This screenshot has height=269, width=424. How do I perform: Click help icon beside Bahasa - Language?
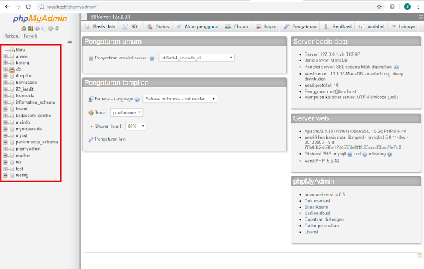(x=137, y=100)
